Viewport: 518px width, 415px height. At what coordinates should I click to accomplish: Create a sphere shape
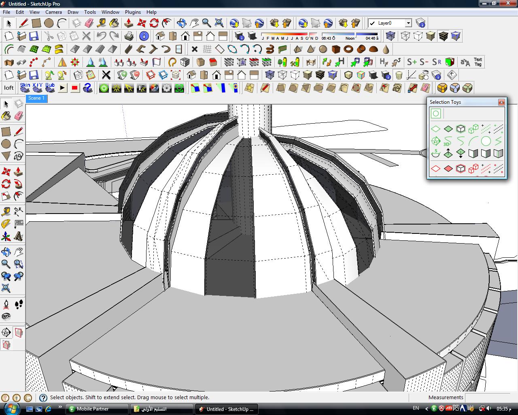pos(323,49)
